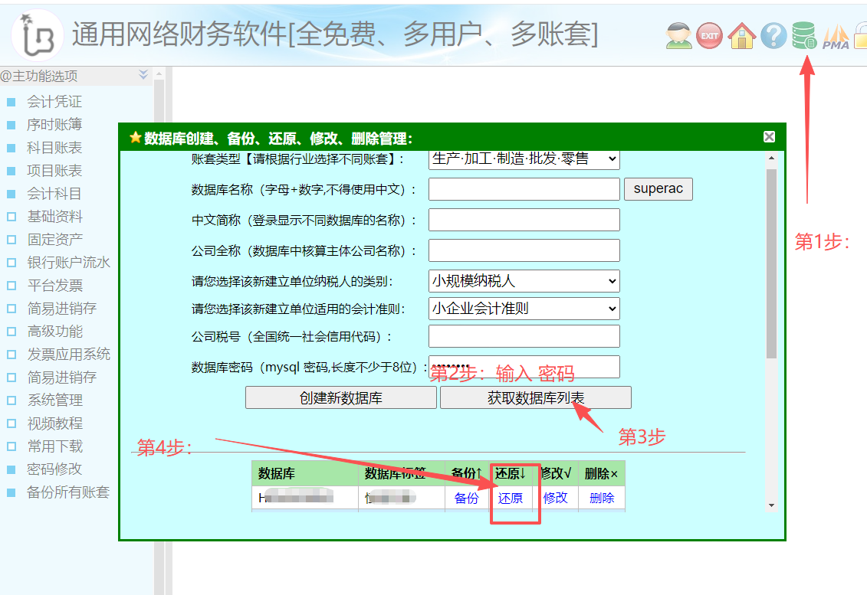Click the 获取数据库列表 button
Image resolution: width=867 pixels, height=595 pixels.
coord(535,398)
